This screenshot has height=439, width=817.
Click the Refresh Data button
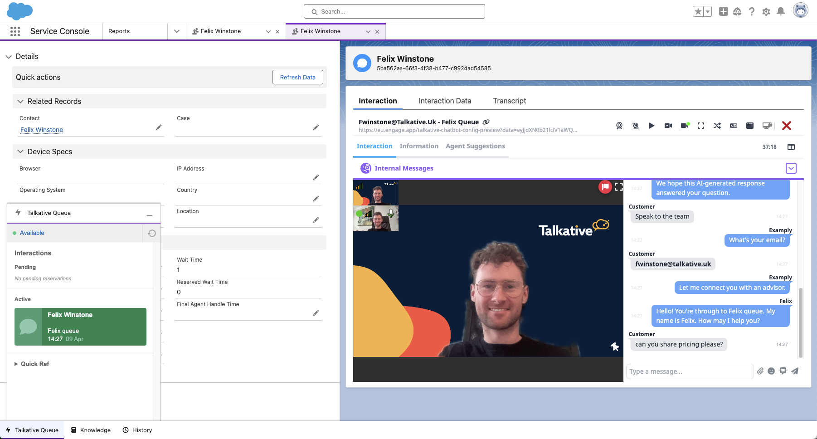[297, 77]
